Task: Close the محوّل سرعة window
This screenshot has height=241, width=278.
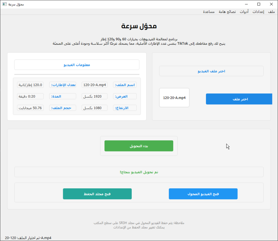Action: (x=271, y=4)
